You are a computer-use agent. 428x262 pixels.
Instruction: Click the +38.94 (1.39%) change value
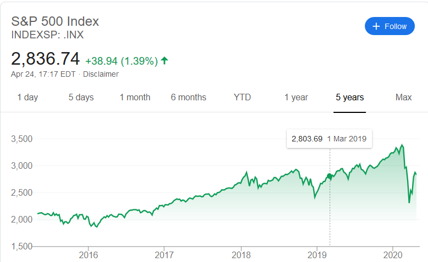(121, 60)
